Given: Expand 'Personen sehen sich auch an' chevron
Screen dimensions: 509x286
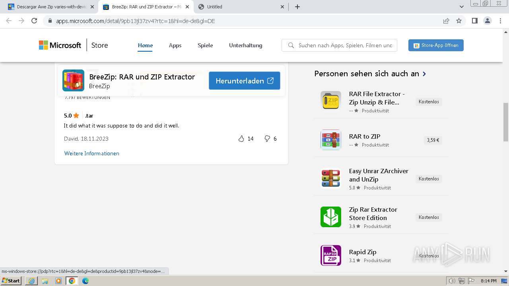Looking at the screenshot, I should [424, 74].
